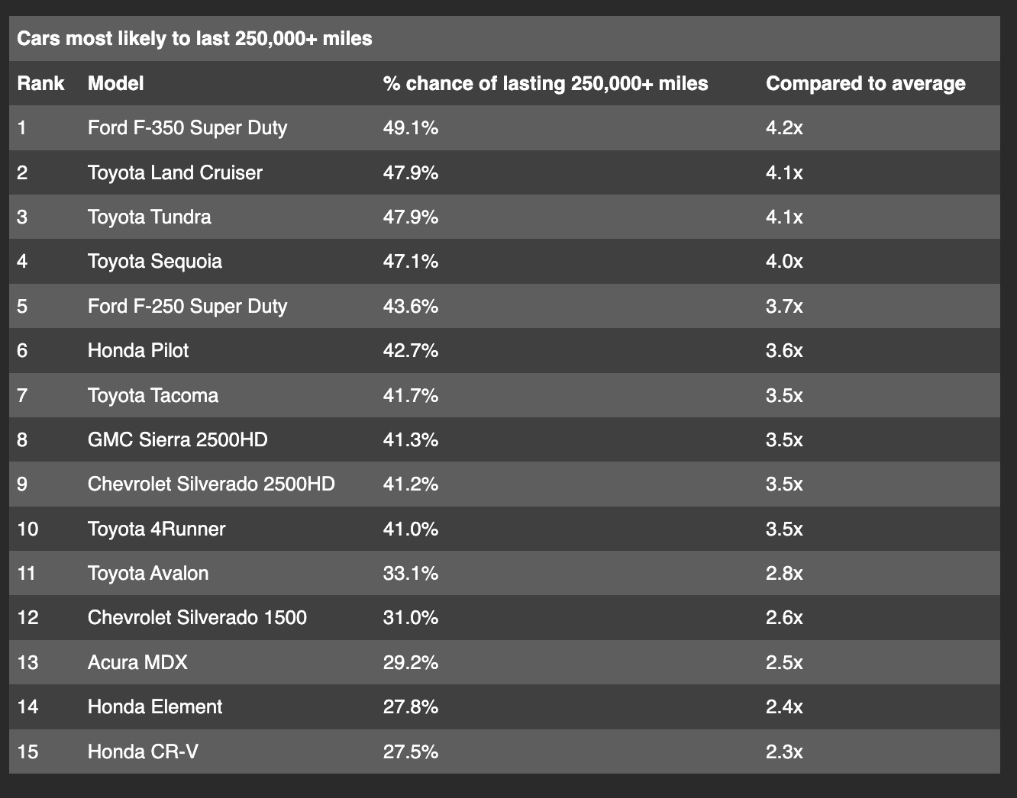Click the Honda Pilot model cell
The width and height of the screenshot is (1017, 798).
coord(138,351)
